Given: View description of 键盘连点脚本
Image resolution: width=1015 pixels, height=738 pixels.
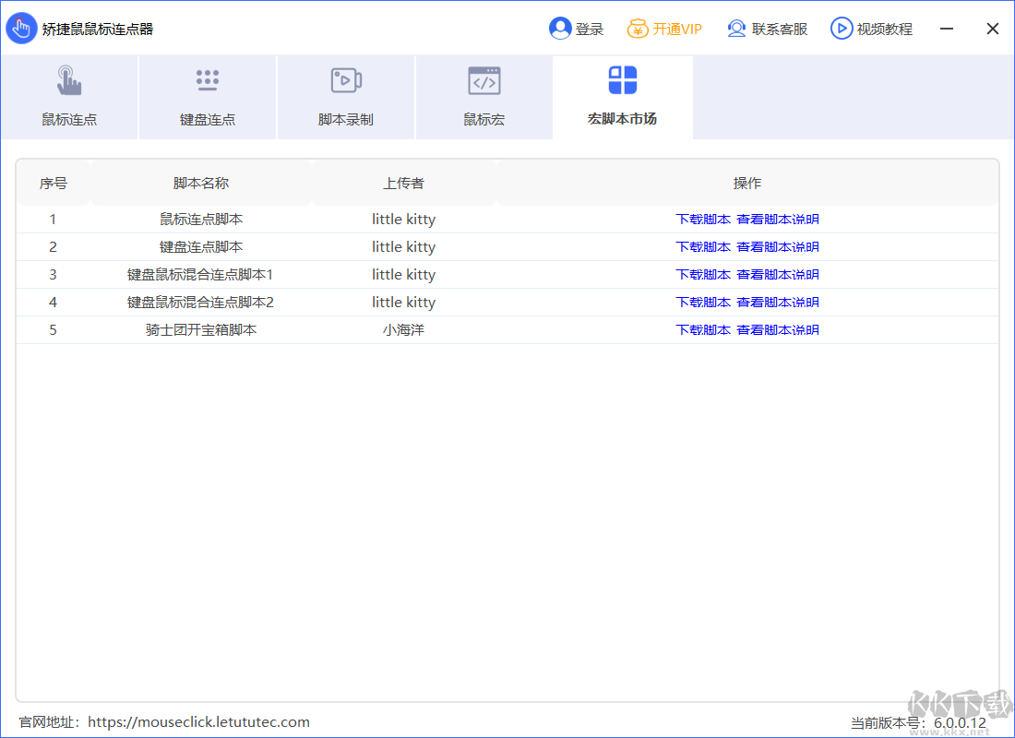Looking at the screenshot, I should [x=778, y=247].
